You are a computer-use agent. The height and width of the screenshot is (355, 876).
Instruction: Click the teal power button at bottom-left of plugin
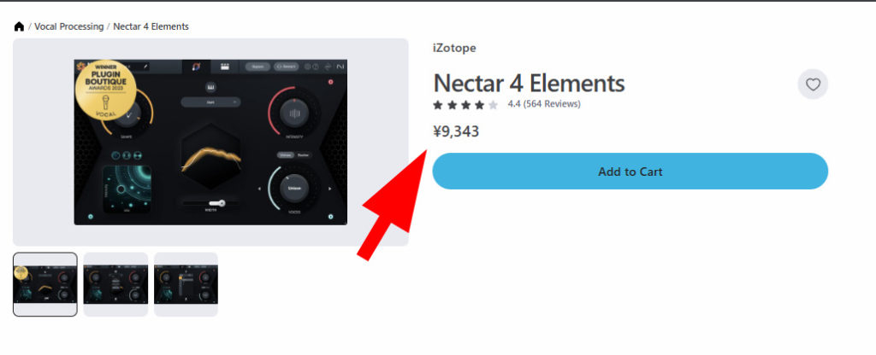click(91, 216)
